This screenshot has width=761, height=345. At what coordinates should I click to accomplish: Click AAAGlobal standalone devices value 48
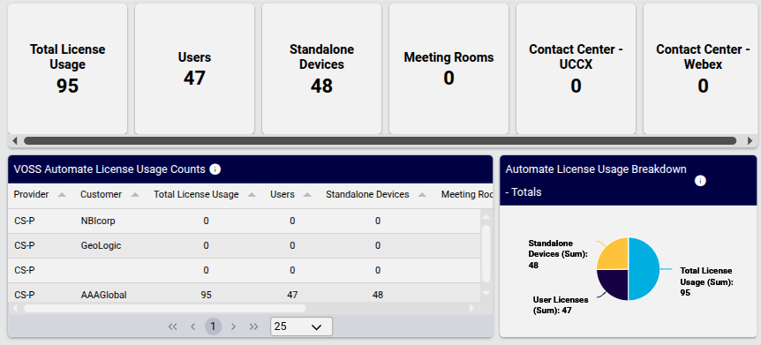378,295
